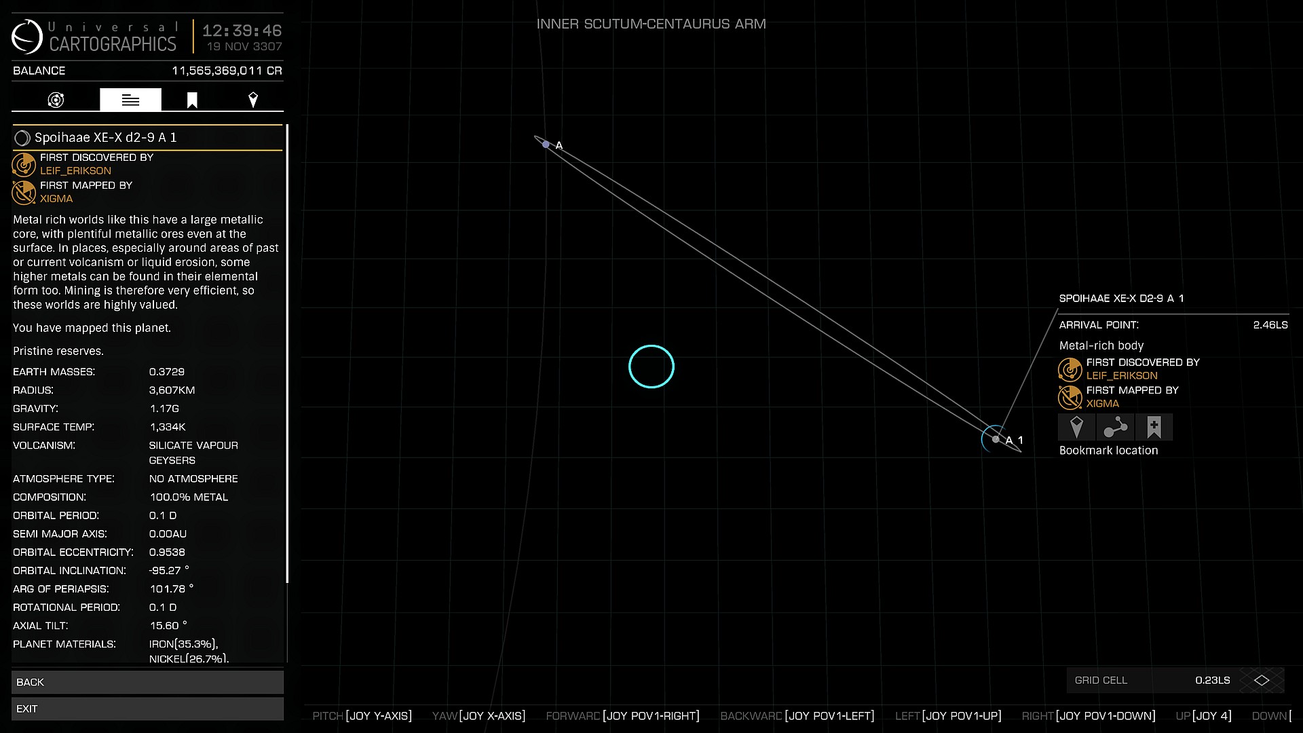Viewport: 1303px width, 733px height.
Task: Click the ARRIVAL POINT distance 2.46LS
Action: pos(1270,325)
